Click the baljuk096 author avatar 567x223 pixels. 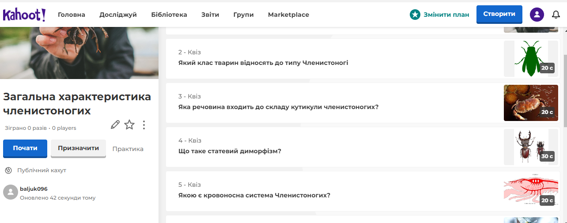(11, 192)
